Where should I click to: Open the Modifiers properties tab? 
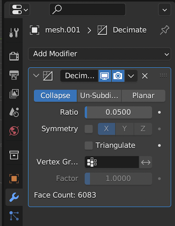coord(14,197)
